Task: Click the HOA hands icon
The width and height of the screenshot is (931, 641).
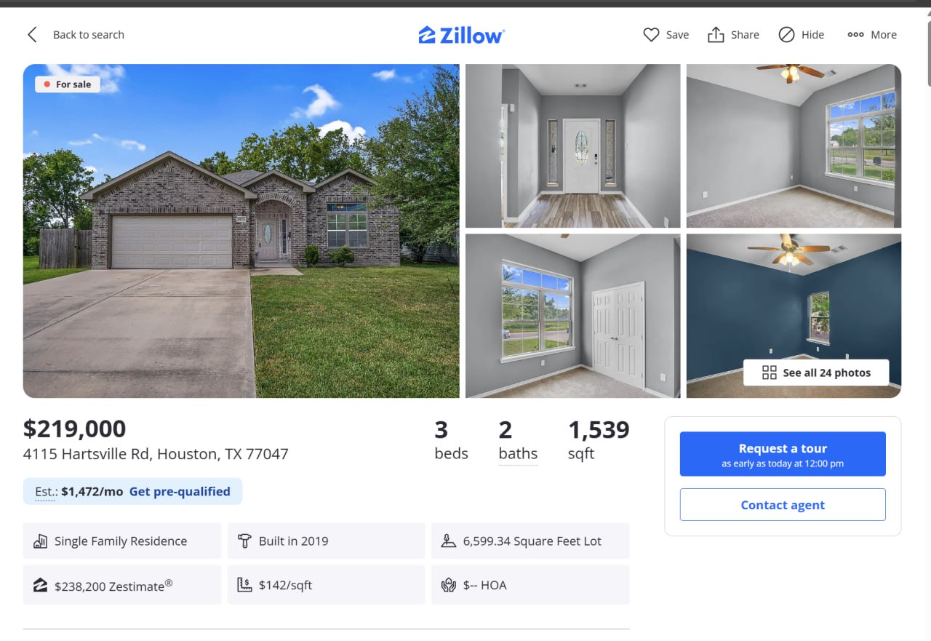Action: point(449,584)
